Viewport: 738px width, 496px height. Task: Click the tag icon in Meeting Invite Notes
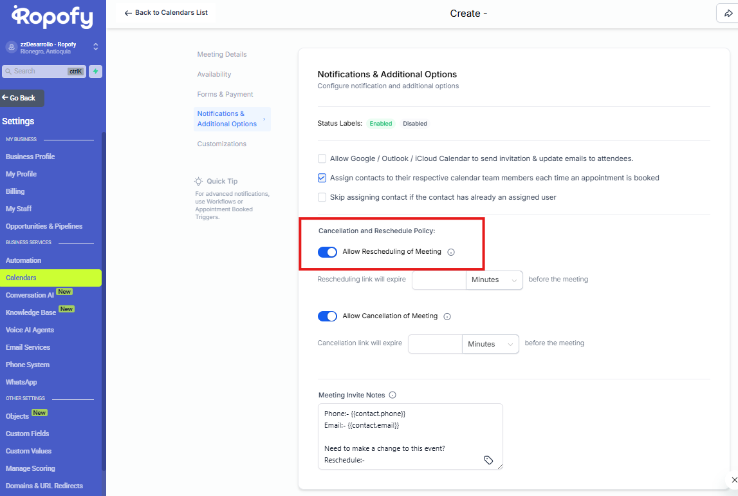488,460
